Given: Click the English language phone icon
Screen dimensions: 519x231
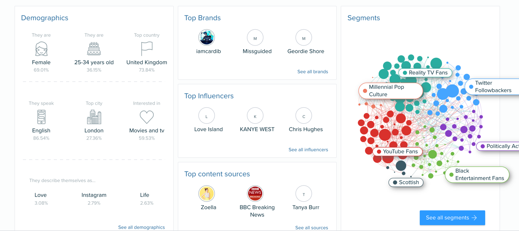Looking at the screenshot, I should pos(41,117).
